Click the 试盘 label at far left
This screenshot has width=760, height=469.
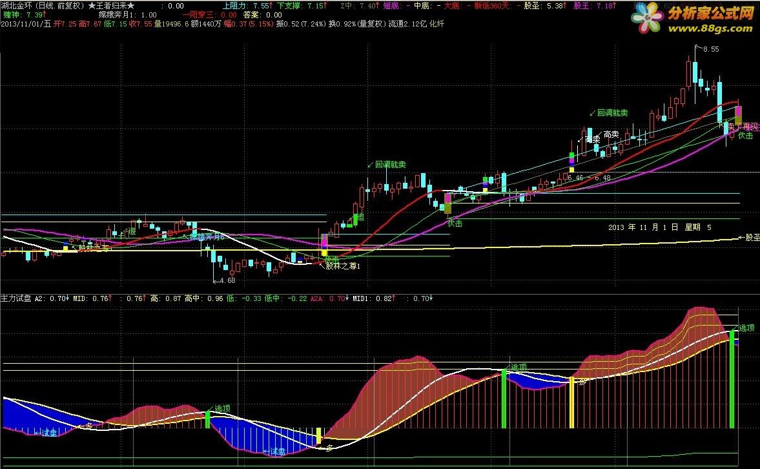[x=49, y=433]
